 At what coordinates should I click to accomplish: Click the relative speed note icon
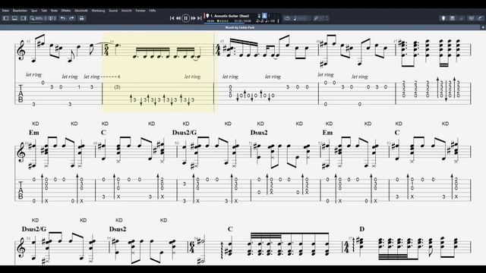(295, 18)
